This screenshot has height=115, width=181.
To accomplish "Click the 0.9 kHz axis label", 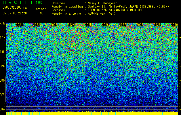I will 3,66.
